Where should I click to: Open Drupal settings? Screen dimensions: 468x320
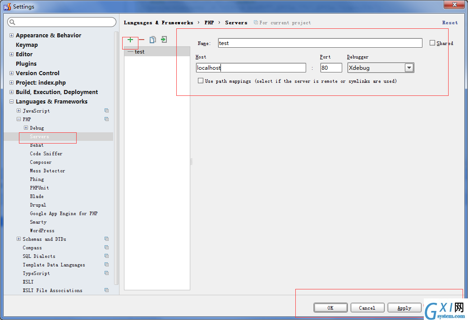click(x=38, y=205)
